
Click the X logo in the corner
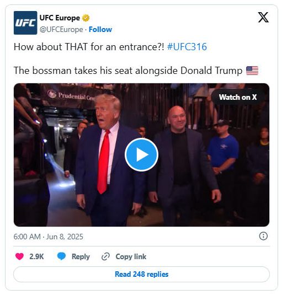263,17
